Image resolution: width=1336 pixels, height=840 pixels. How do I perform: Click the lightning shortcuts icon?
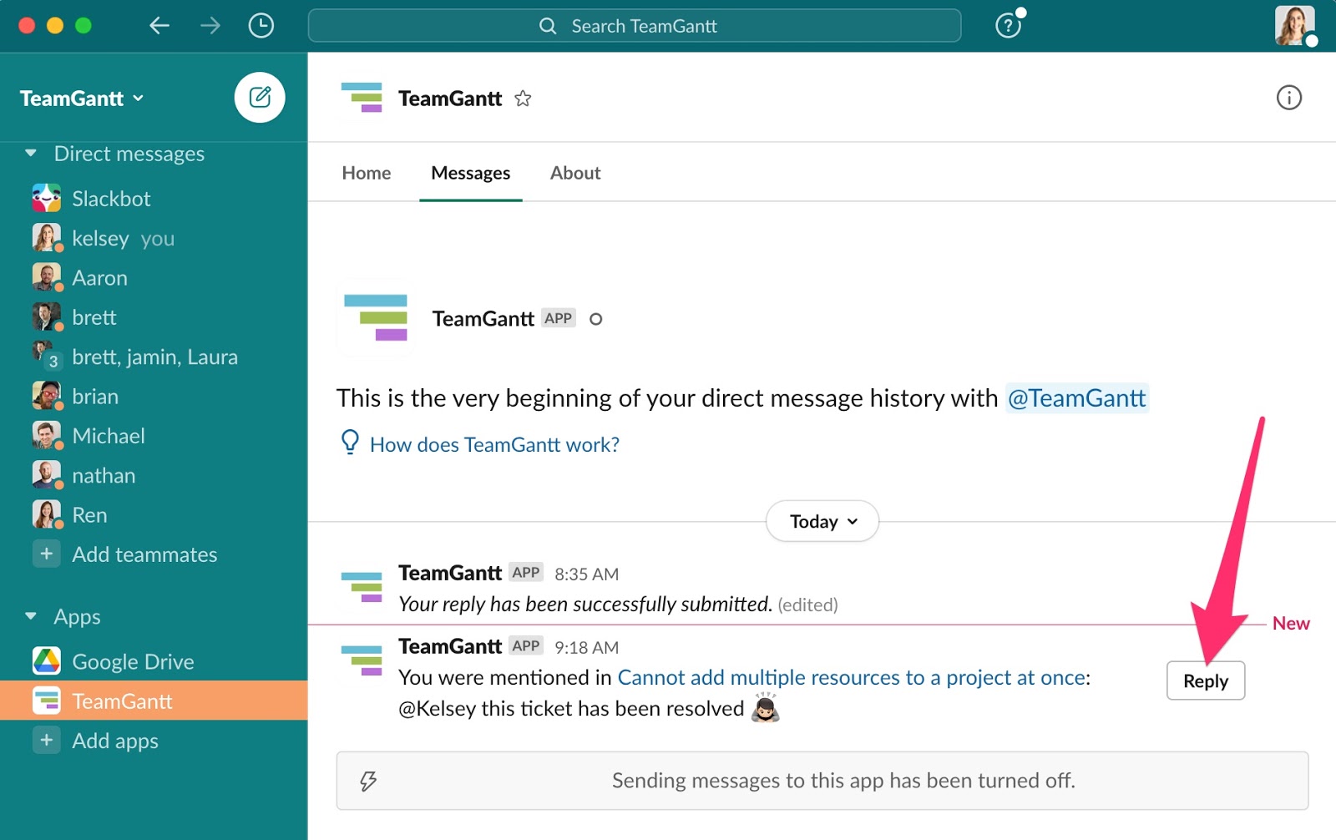click(x=368, y=781)
